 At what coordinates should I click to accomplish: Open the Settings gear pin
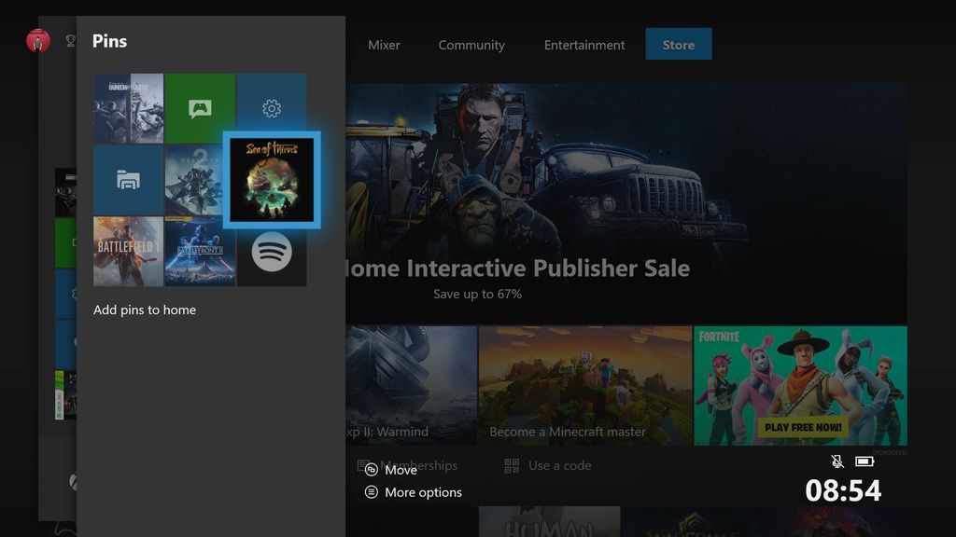(271, 107)
